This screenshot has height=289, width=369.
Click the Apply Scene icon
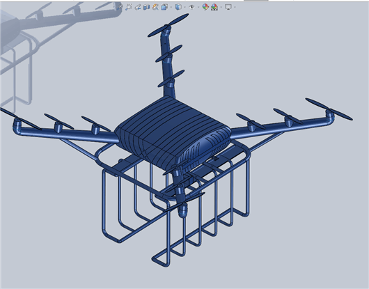(x=214, y=7)
